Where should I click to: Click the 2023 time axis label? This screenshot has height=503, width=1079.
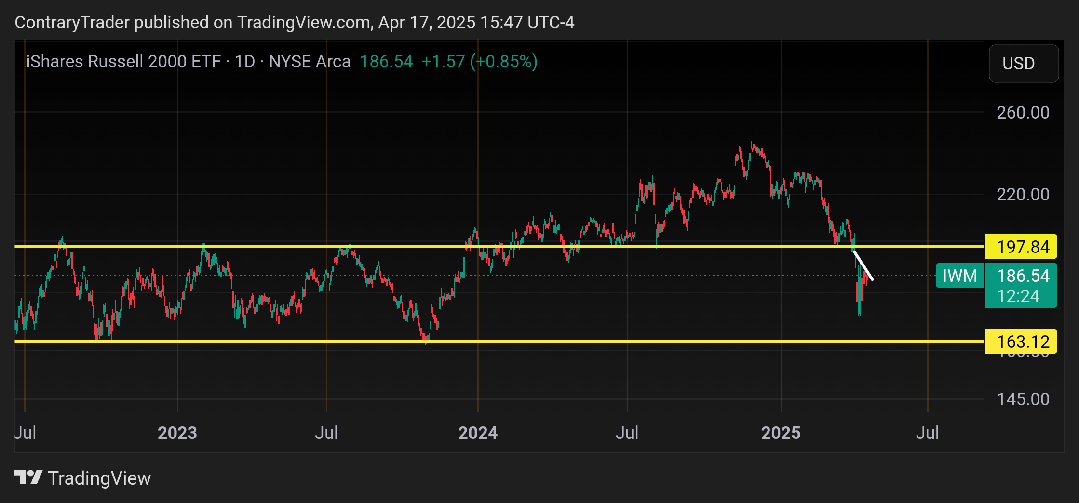177,433
